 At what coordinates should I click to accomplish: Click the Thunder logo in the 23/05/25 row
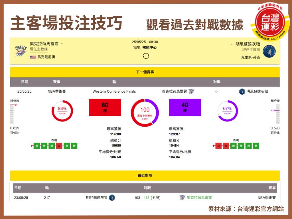point(182,197)
